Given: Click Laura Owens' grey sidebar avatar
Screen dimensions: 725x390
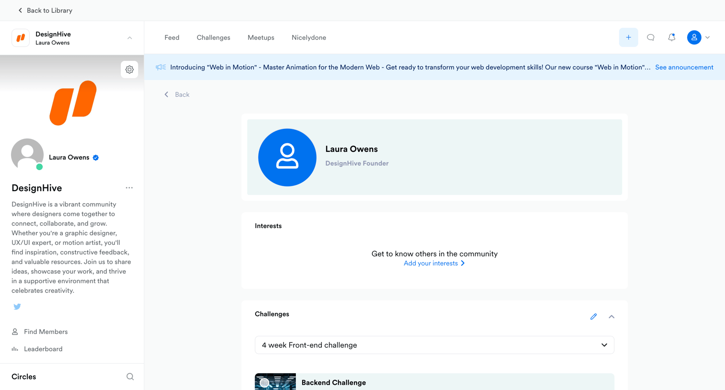Looking at the screenshot, I should pos(27,154).
